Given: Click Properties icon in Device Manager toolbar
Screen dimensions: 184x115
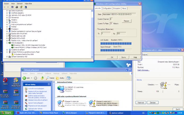Looking at the screenshot, I should pyautogui.click(x=21, y=7).
